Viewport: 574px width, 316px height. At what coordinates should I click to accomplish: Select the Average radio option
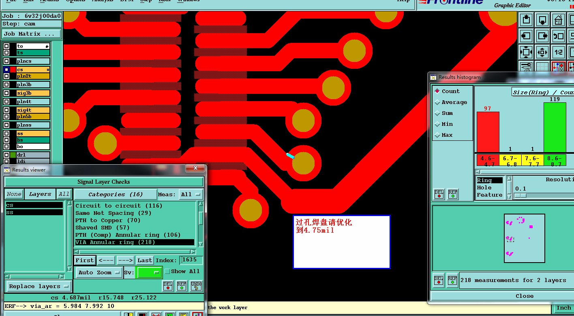[437, 102]
